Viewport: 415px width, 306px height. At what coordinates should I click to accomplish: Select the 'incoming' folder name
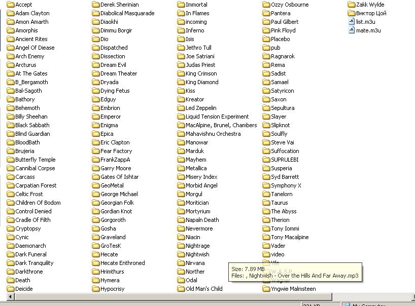click(x=196, y=22)
